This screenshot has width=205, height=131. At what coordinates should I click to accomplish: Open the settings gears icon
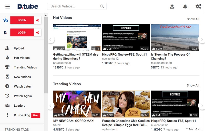198,6
